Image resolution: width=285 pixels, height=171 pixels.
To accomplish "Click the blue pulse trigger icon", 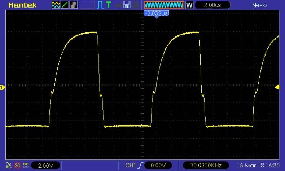I will (x=100, y=5).
